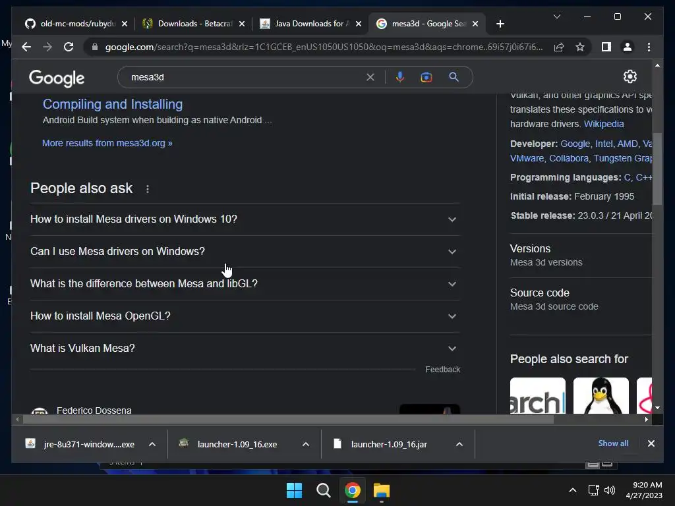Open volume control in system tray
675x506 pixels.
tap(610, 490)
